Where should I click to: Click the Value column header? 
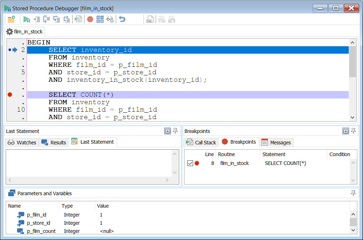tap(103, 206)
